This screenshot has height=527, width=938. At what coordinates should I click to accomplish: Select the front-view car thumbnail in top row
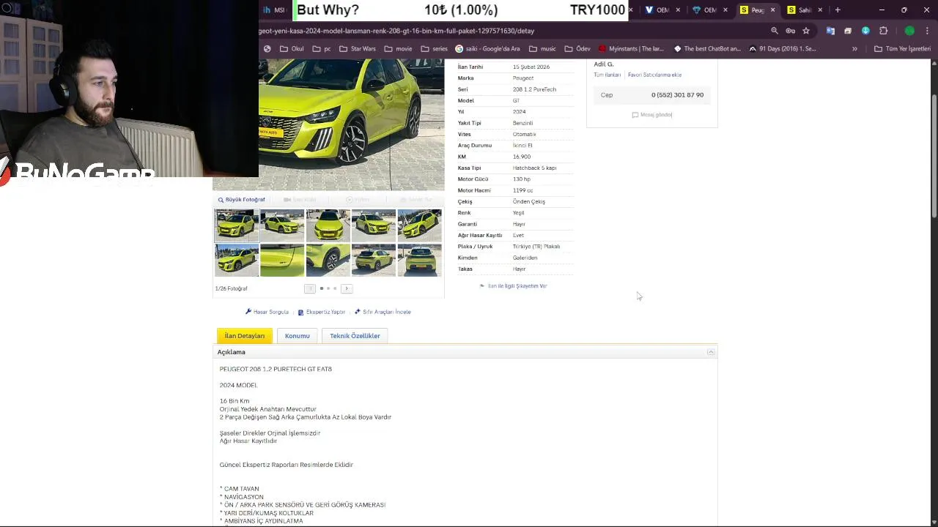[x=328, y=225]
